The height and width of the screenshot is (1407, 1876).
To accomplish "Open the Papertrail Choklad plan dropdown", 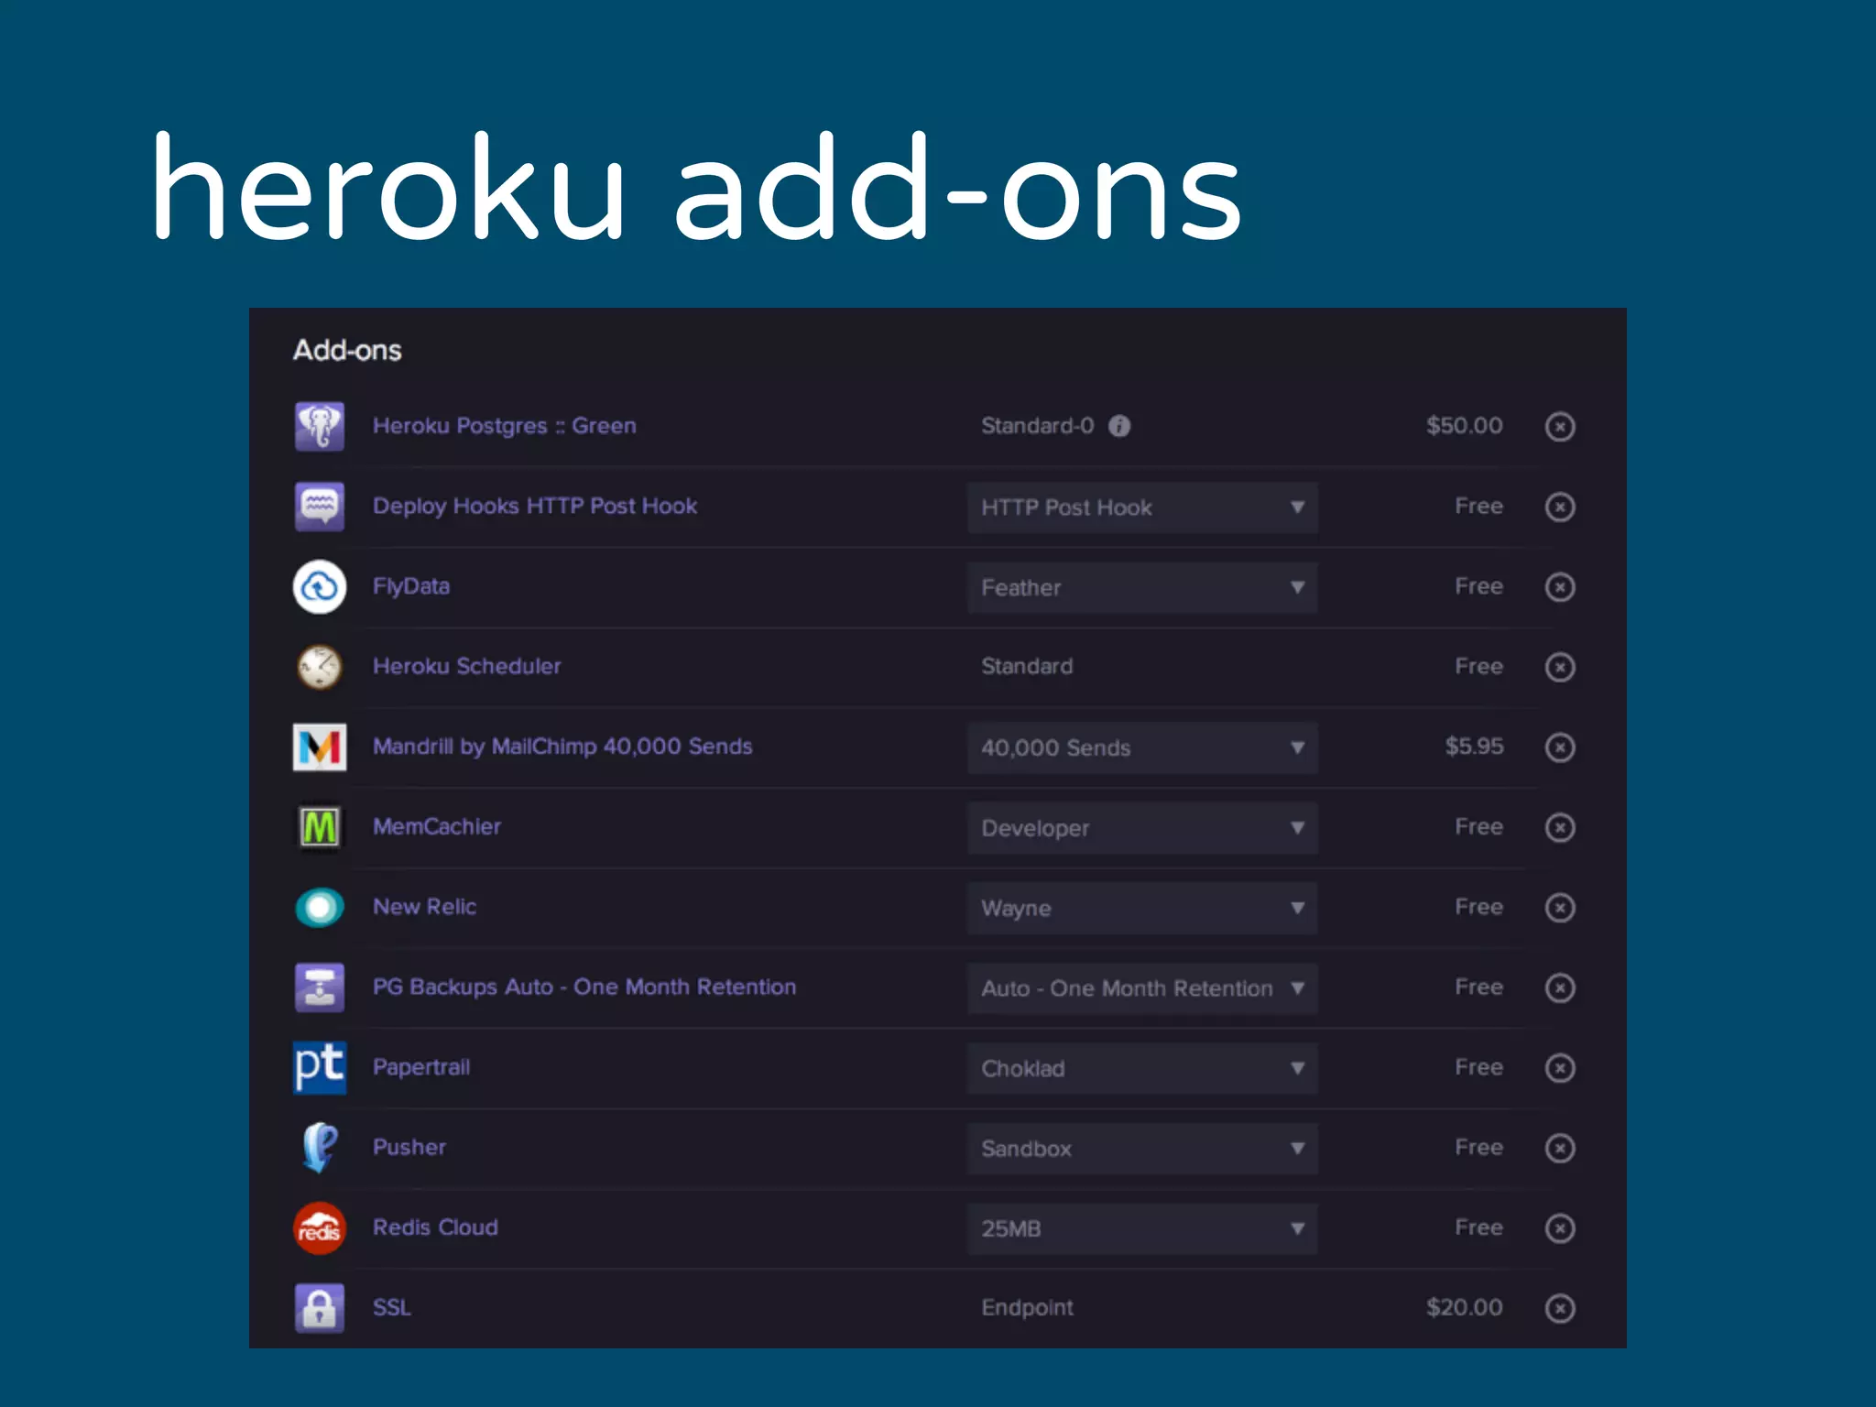I will tap(1142, 1068).
